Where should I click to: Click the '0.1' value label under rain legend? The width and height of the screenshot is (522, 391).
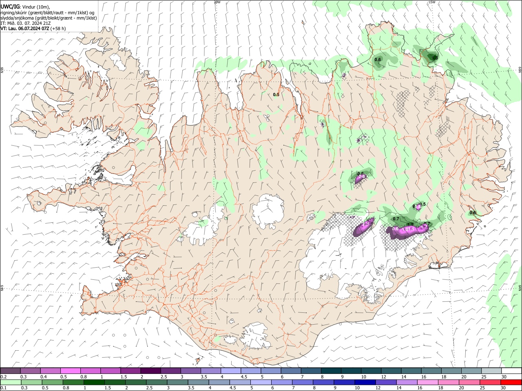pyautogui.click(x=3, y=388)
